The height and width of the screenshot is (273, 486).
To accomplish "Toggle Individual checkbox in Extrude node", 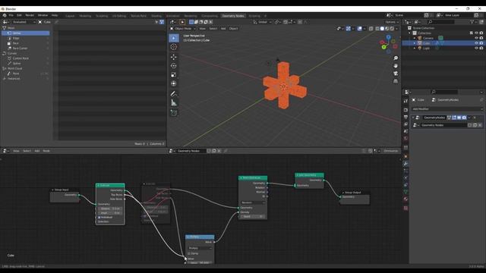I will 99,218.
